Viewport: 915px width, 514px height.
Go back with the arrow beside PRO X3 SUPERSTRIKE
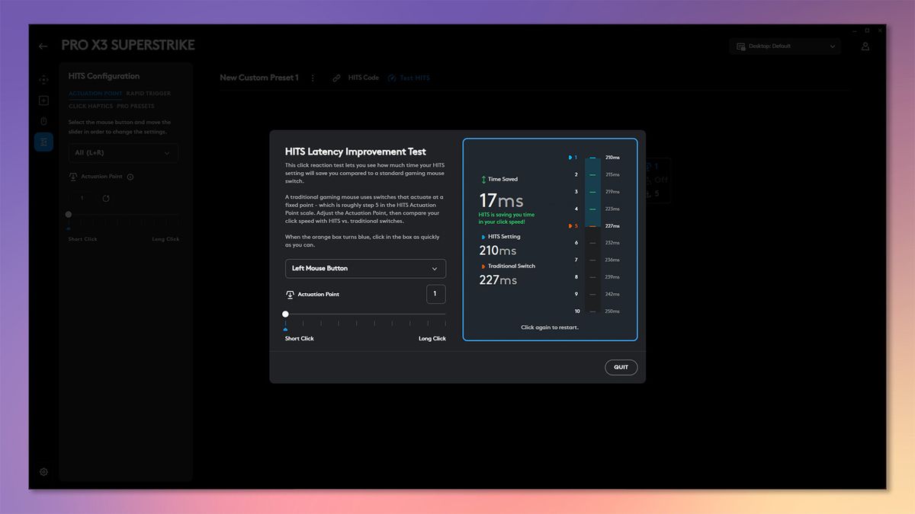43,46
